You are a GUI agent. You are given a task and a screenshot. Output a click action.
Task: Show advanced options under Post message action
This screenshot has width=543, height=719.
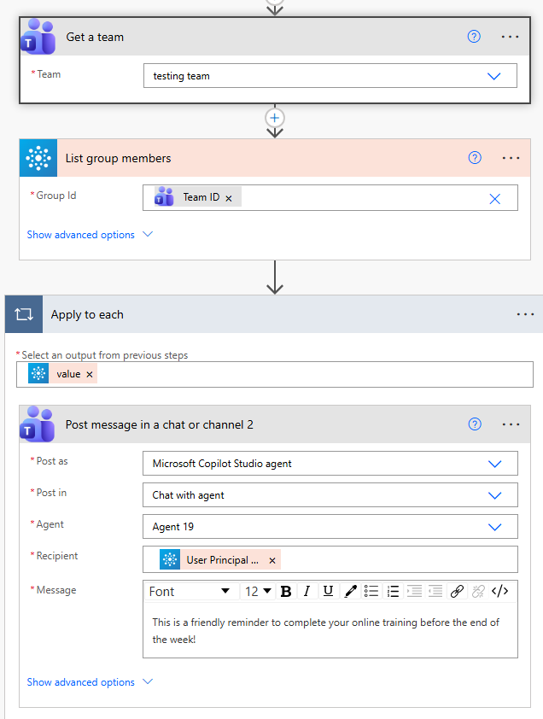[x=81, y=682]
